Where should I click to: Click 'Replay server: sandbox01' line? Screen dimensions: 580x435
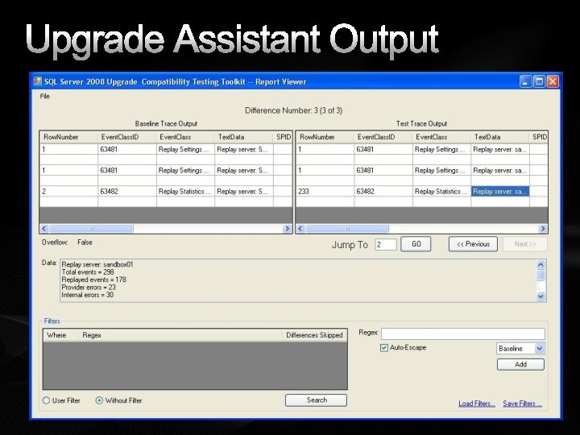pos(97,264)
